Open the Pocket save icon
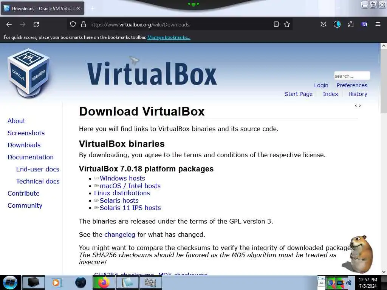This screenshot has height=290, width=387. (324, 24)
